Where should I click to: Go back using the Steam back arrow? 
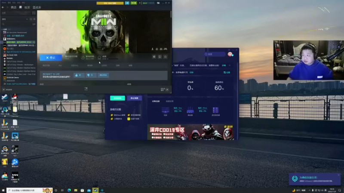tap(3, 7)
